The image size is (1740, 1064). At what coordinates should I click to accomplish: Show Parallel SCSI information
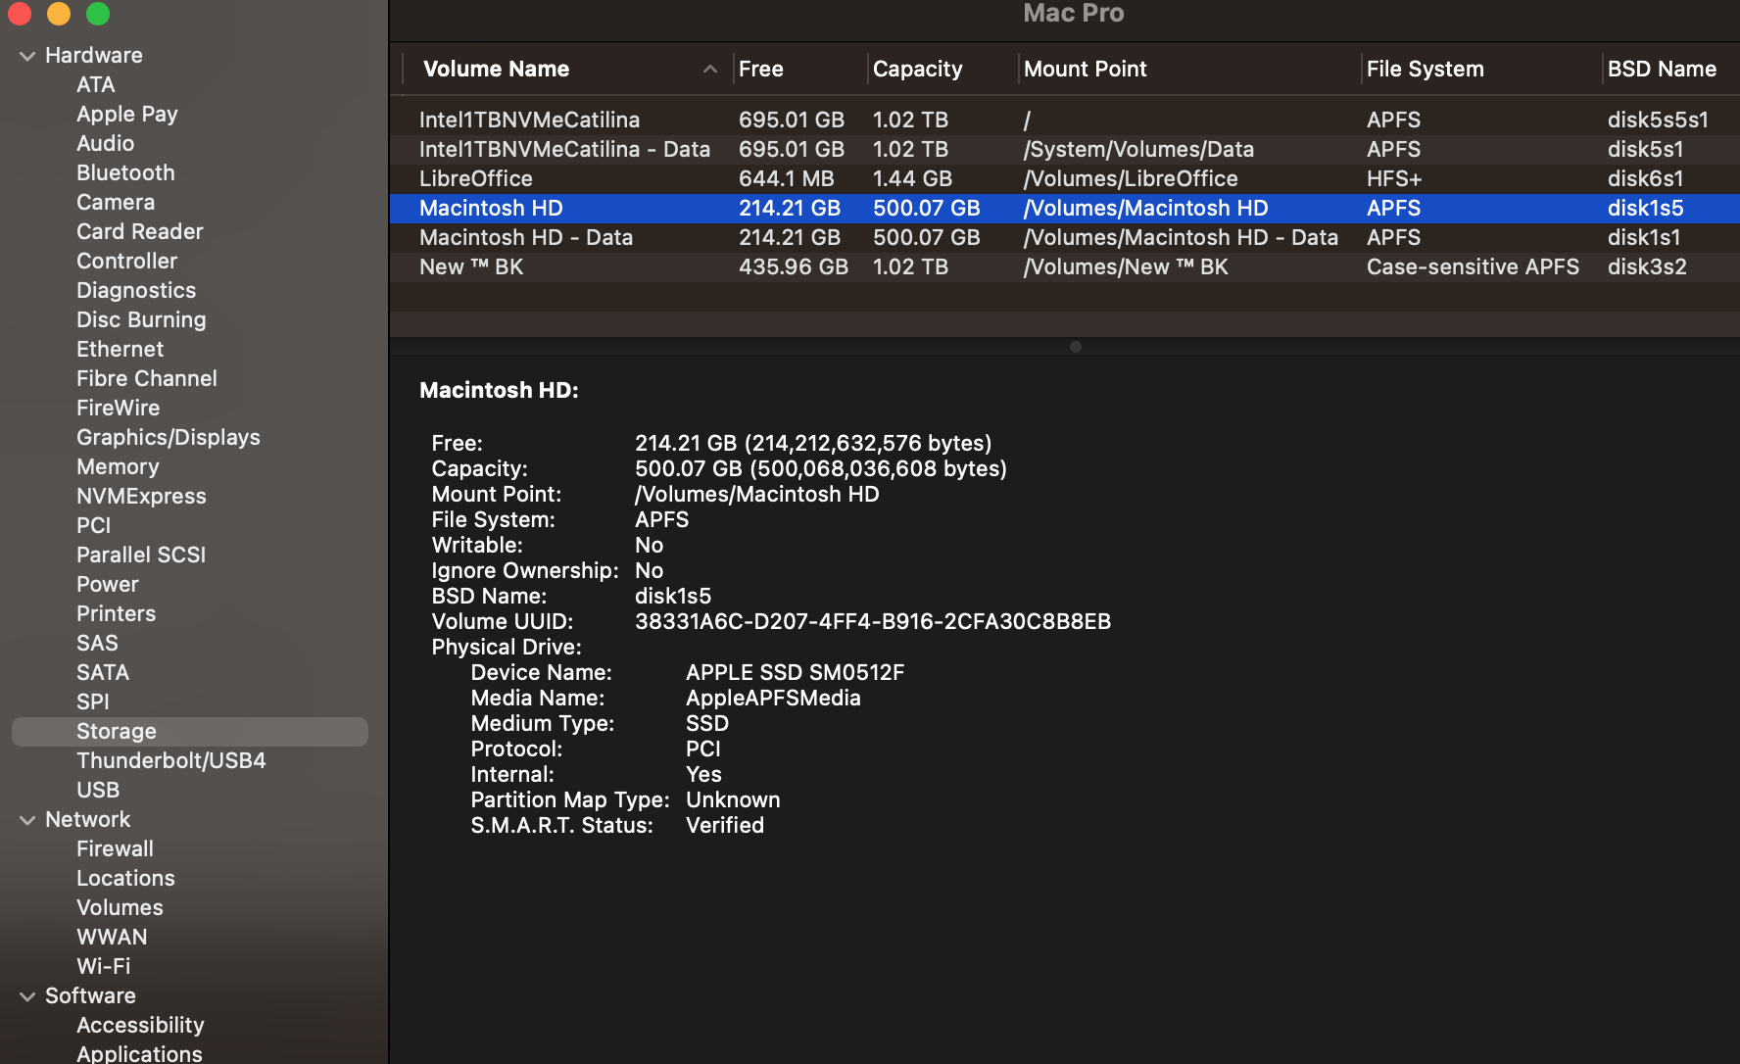[141, 556]
